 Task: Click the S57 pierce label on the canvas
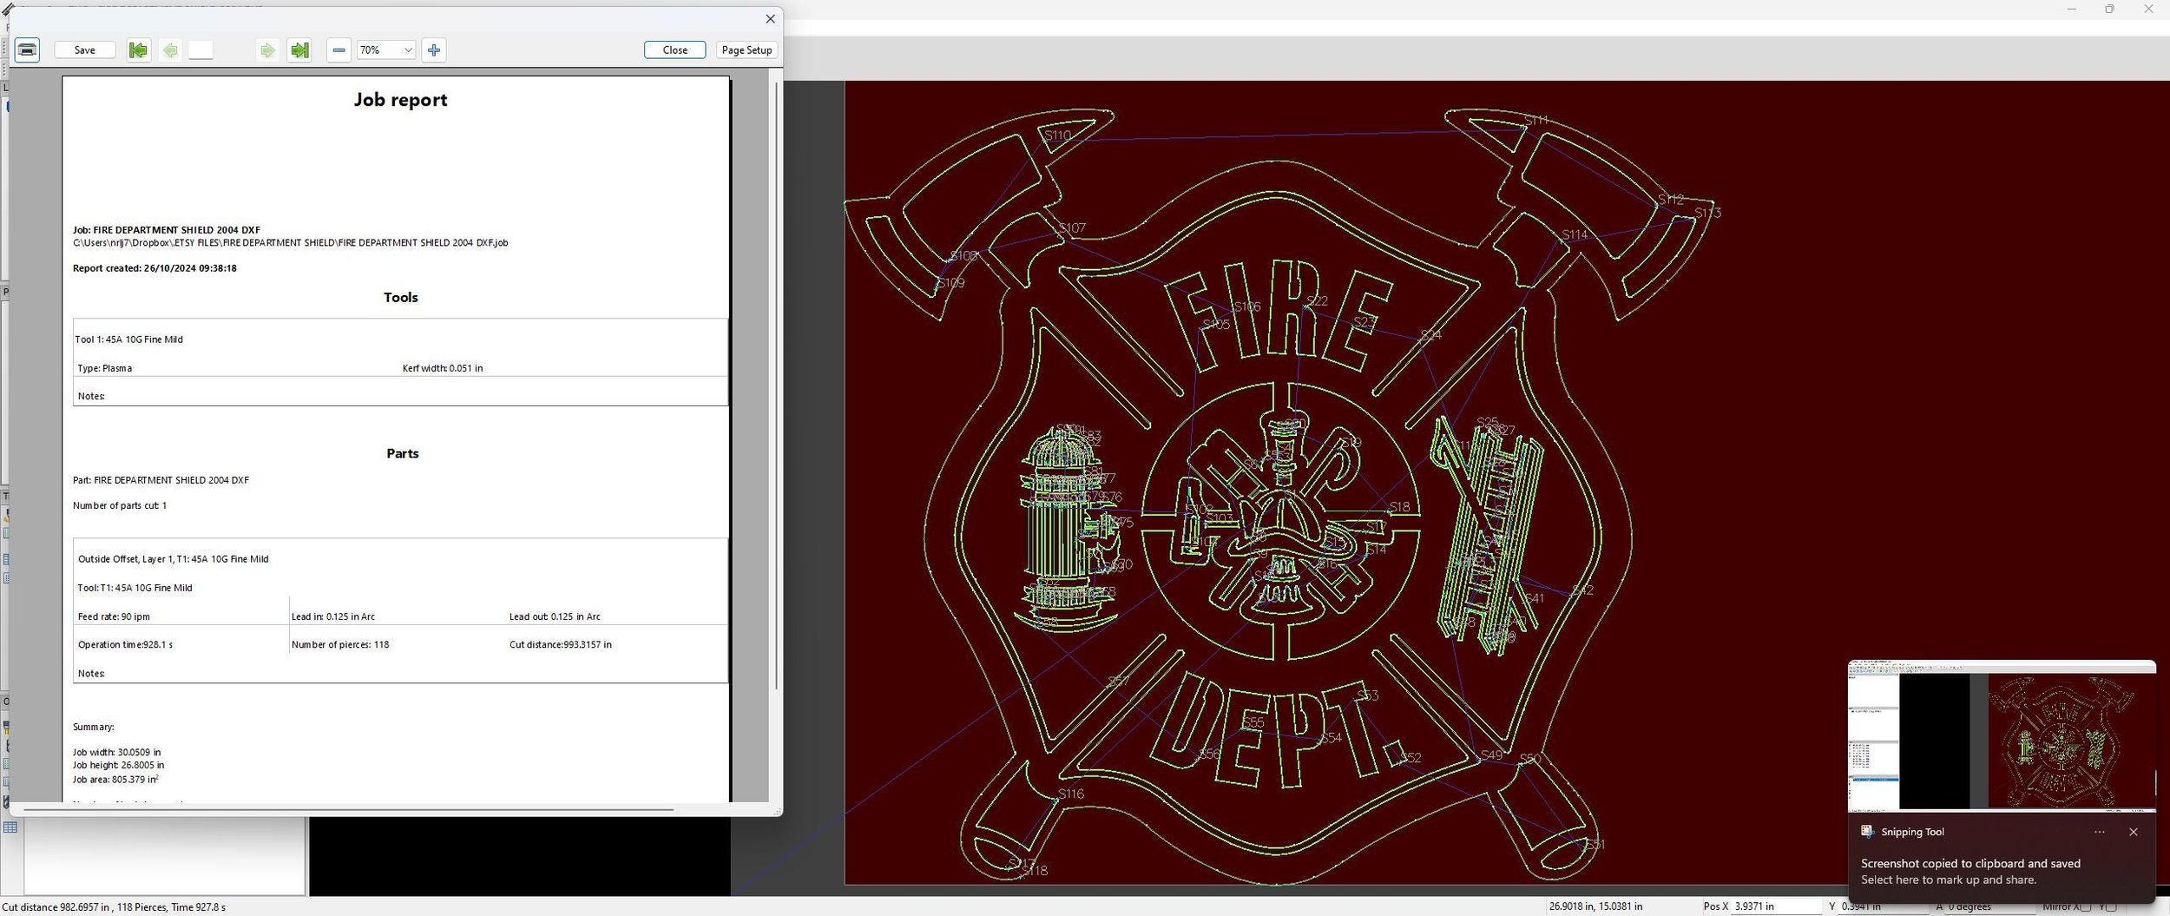tap(1118, 682)
